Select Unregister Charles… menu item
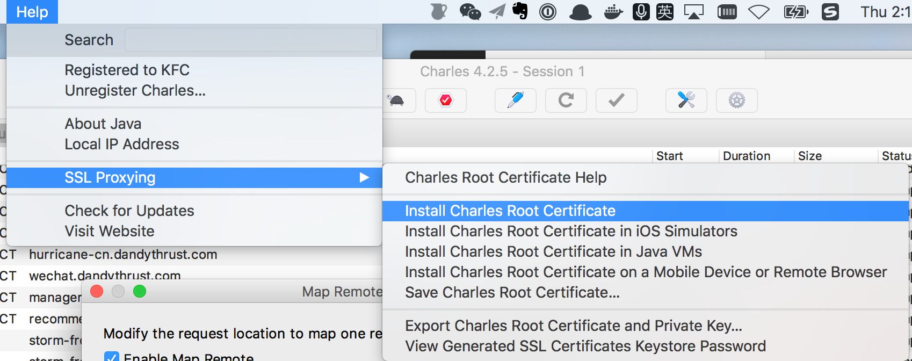This screenshot has height=361, width=912. [x=194, y=90]
